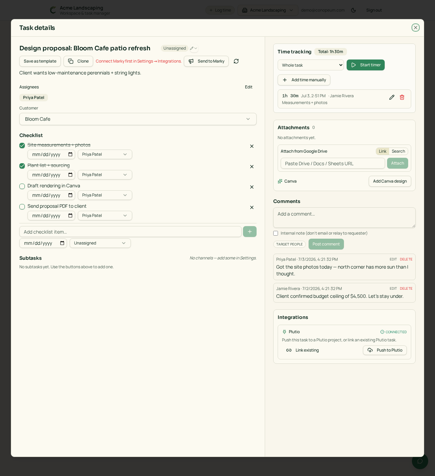The height and width of the screenshot is (476, 435).
Task: Switch to the Search tab in Google Drive
Action: click(398, 151)
